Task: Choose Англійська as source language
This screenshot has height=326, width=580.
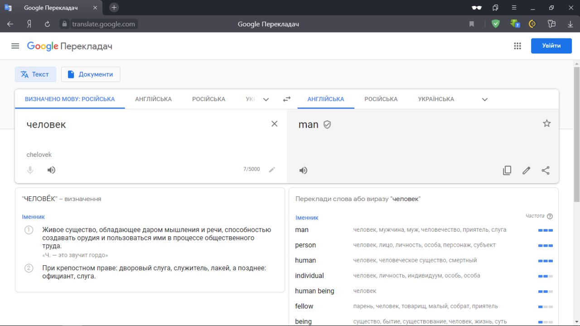Action: (x=153, y=99)
